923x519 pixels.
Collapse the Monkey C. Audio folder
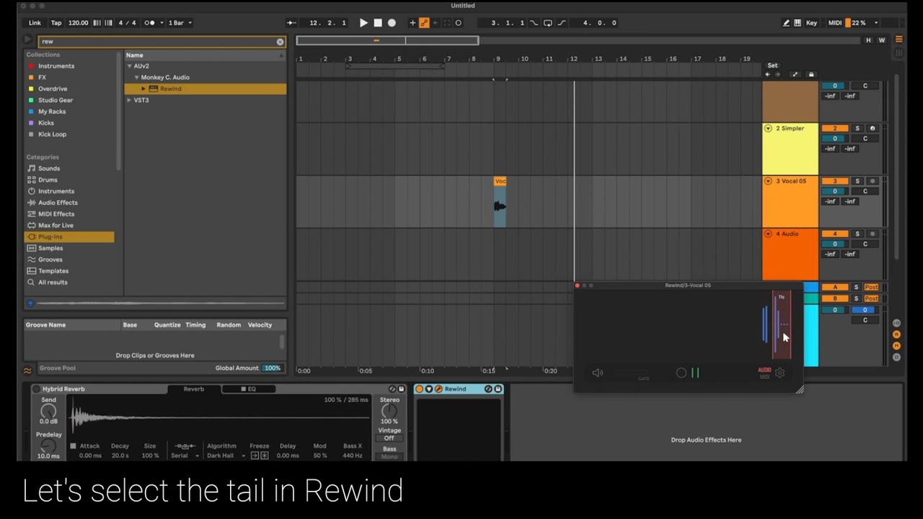tap(136, 77)
